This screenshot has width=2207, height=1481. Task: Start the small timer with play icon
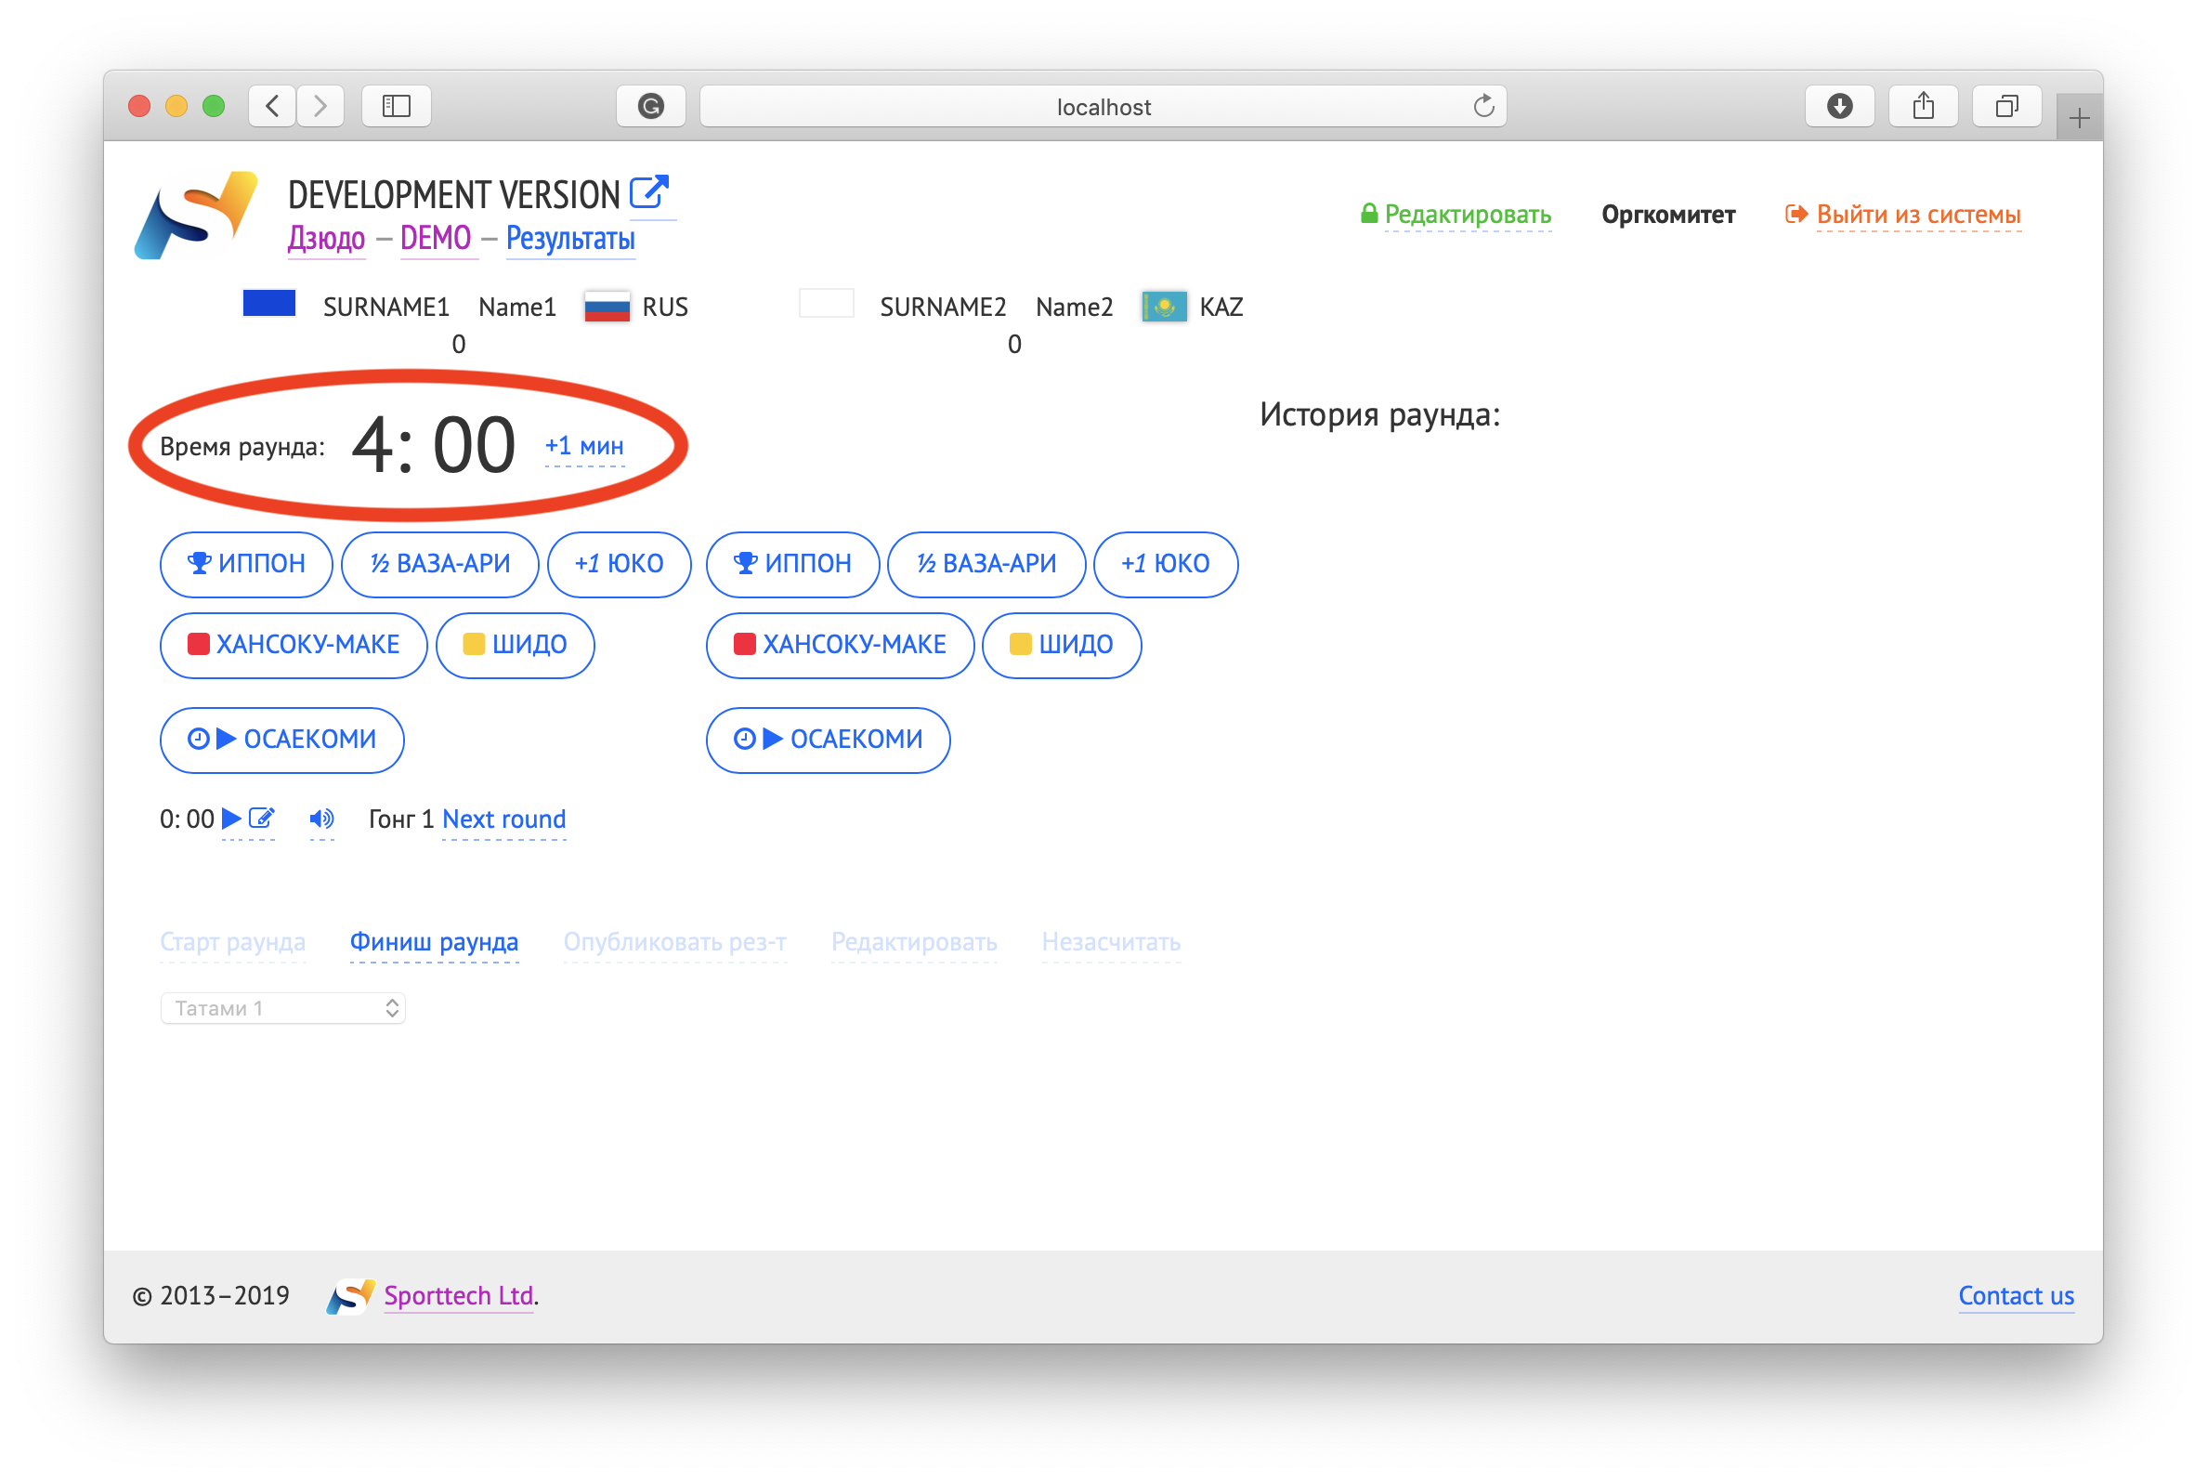[231, 818]
